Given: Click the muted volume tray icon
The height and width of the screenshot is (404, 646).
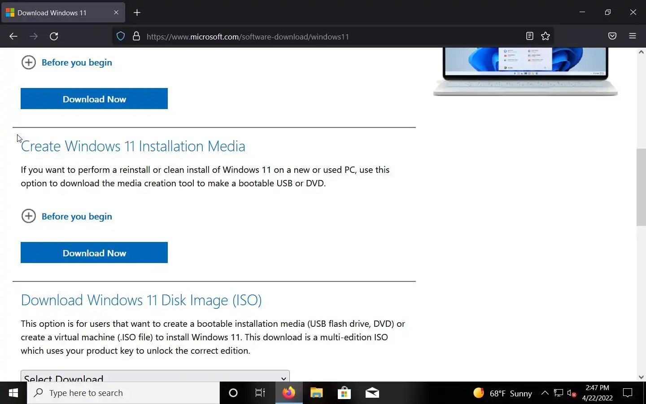Looking at the screenshot, I should click(x=572, y=393).
